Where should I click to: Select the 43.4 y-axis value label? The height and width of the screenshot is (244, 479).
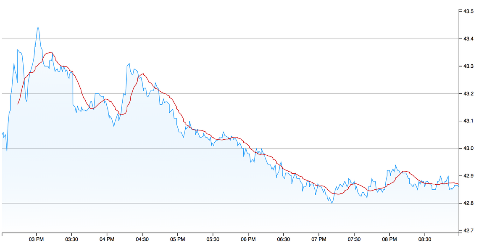click(468, 39)
